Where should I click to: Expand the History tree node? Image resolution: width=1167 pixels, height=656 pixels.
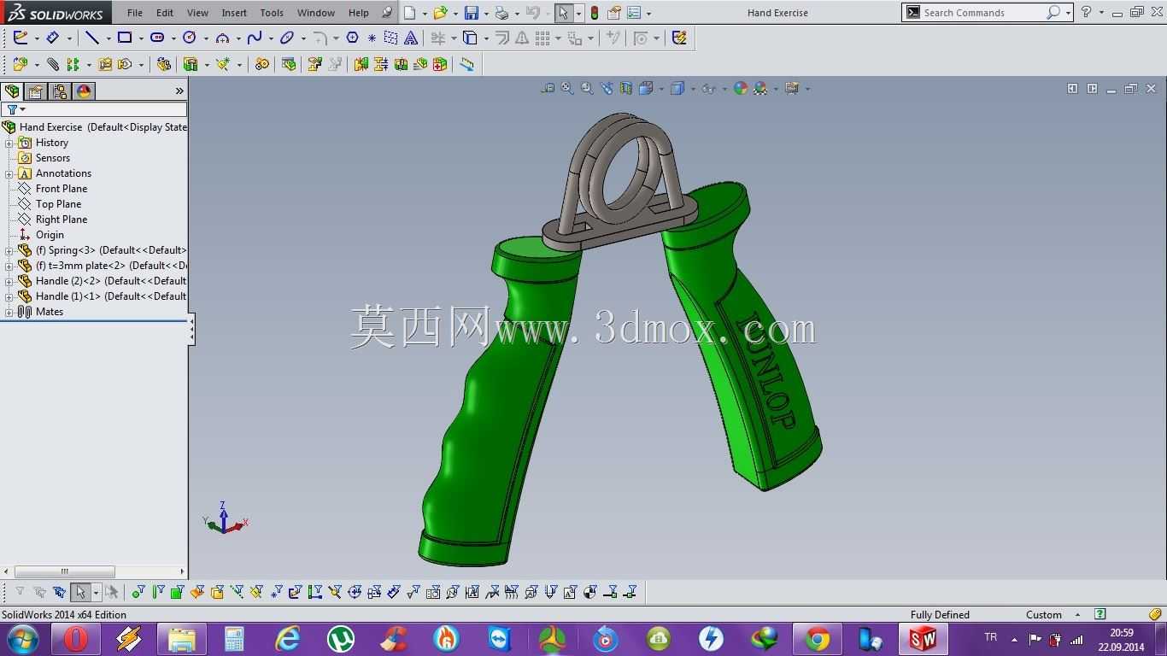(x=9, y=143)
